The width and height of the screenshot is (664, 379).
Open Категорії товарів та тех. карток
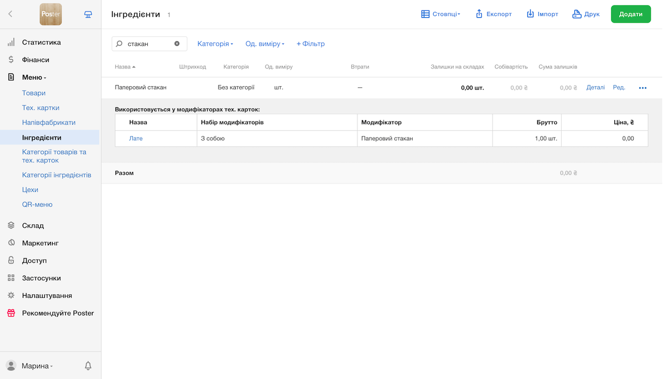(54, 156)
